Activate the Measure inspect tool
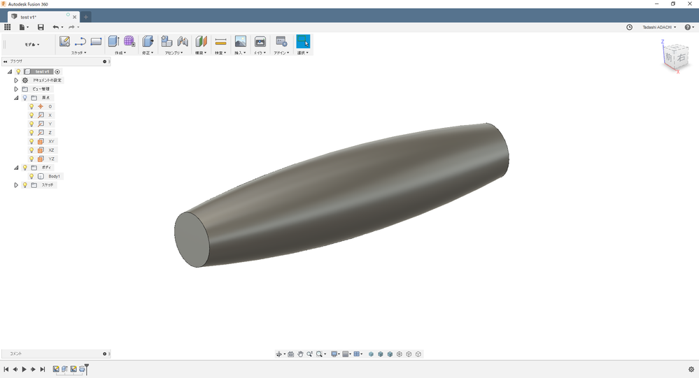Screen dimensions: 699x378 [x=220, y=42]
